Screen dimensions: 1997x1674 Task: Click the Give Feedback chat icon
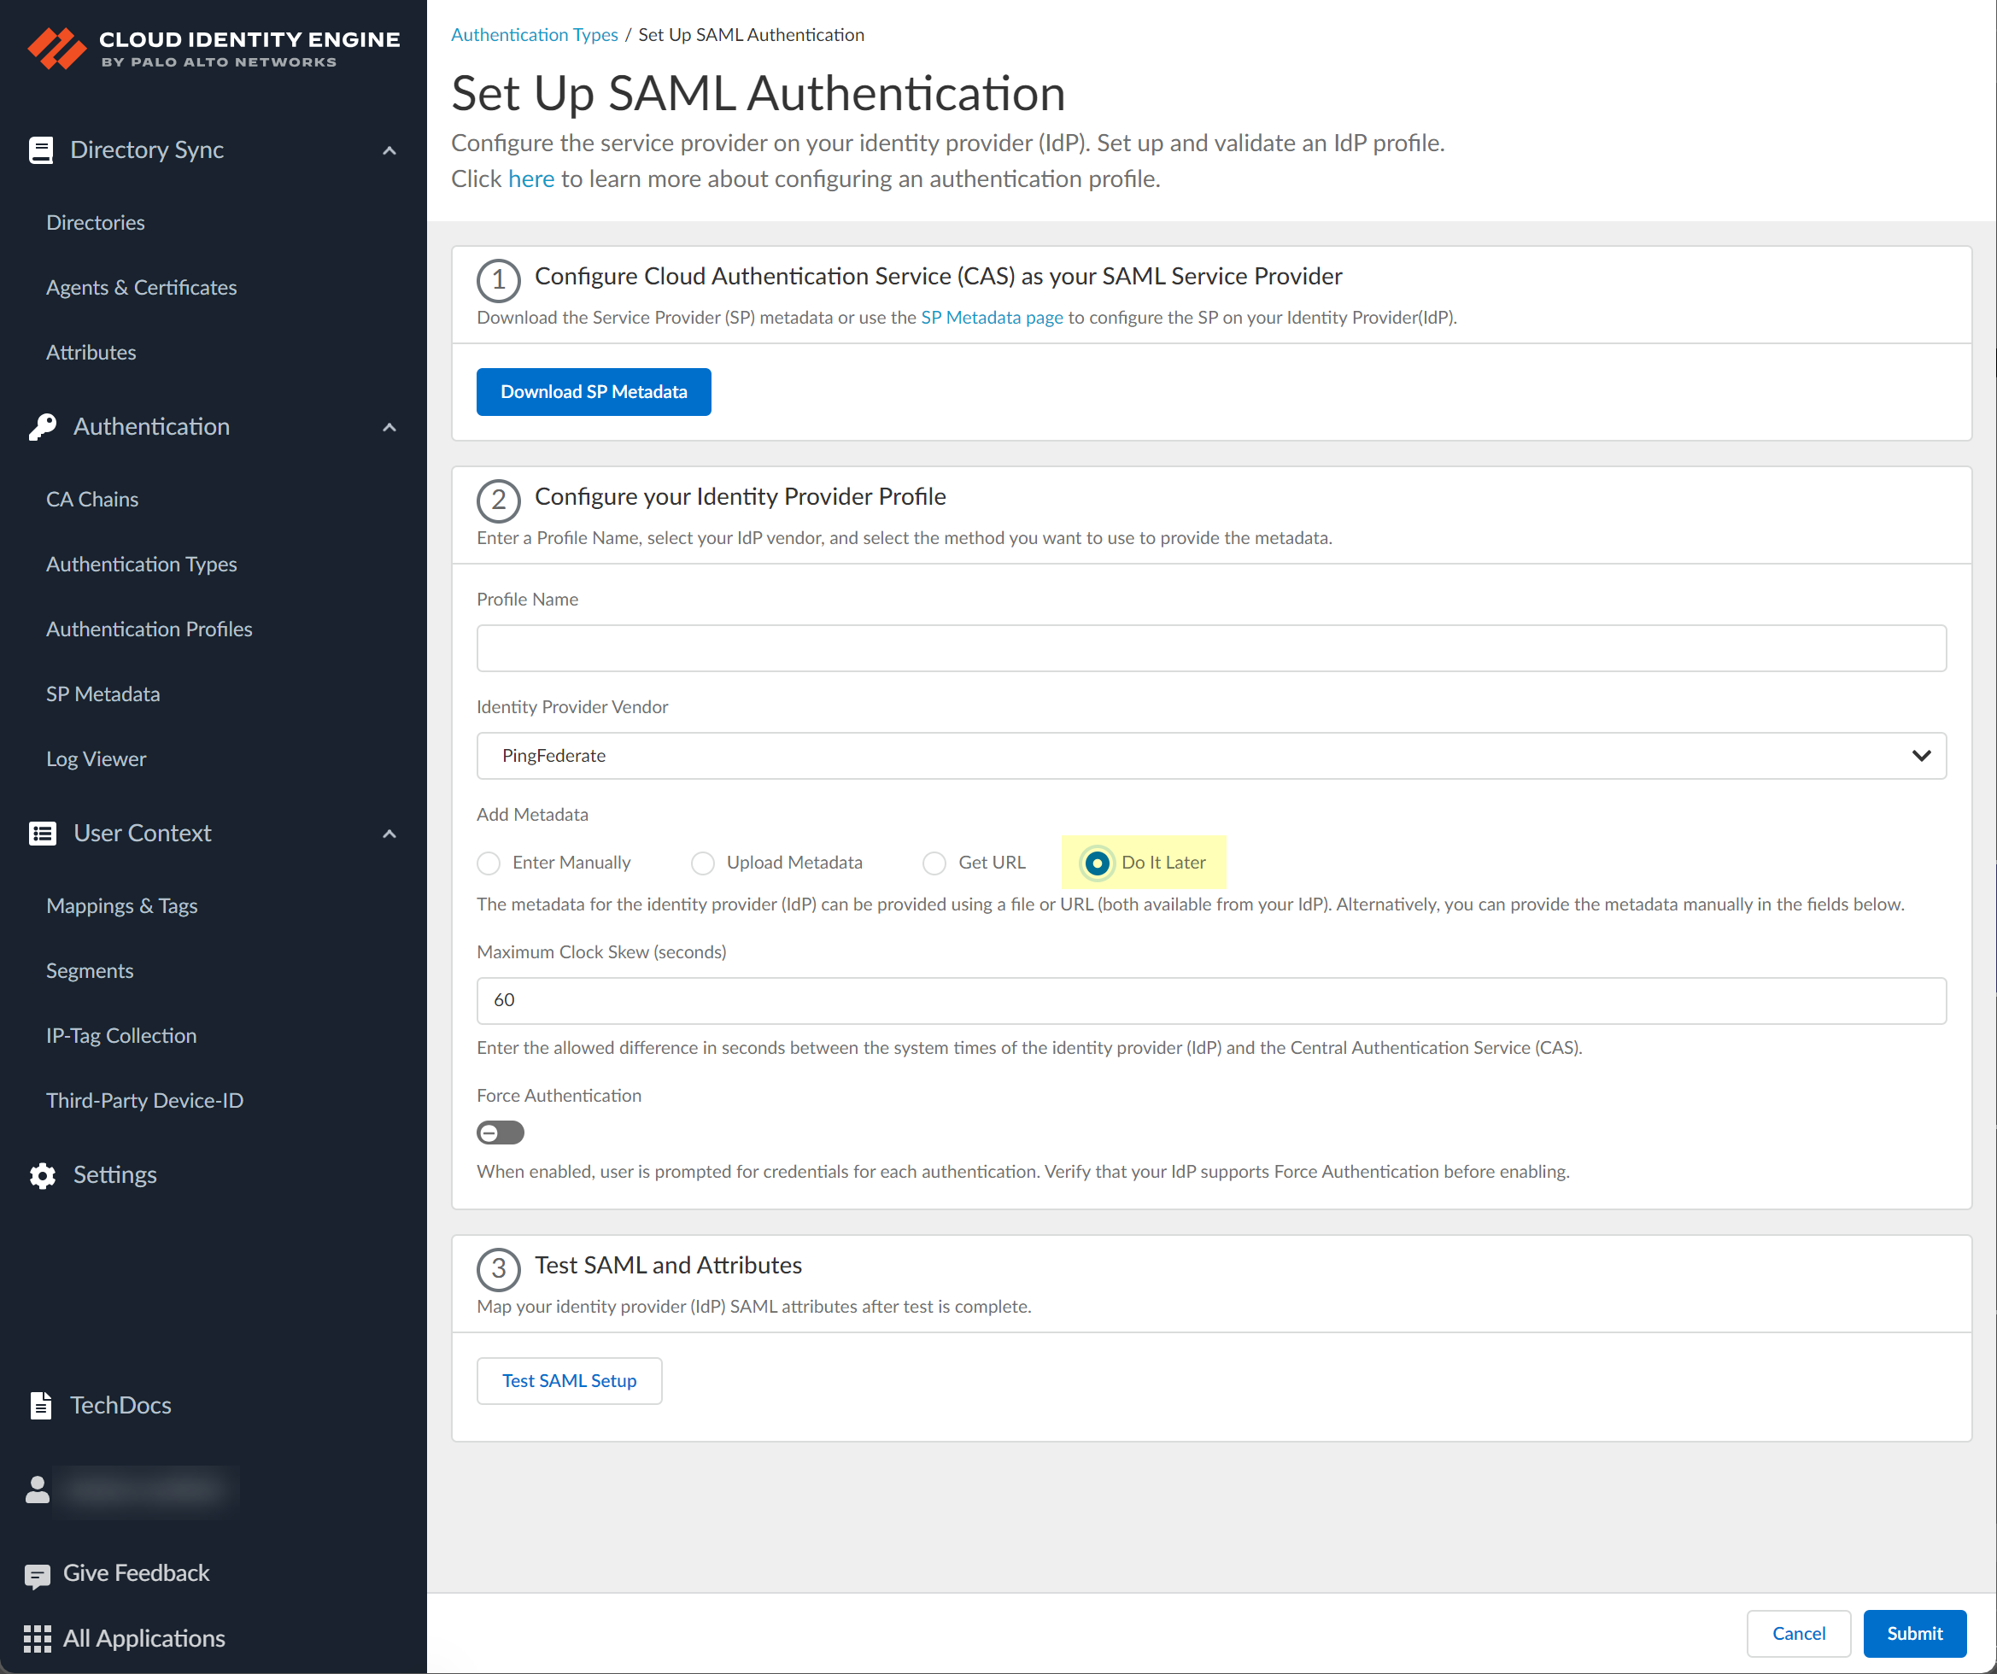pyautogui.click(x=37, y=1575)
